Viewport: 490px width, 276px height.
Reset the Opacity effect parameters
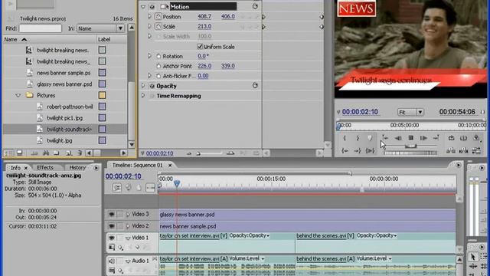point(255,85)
